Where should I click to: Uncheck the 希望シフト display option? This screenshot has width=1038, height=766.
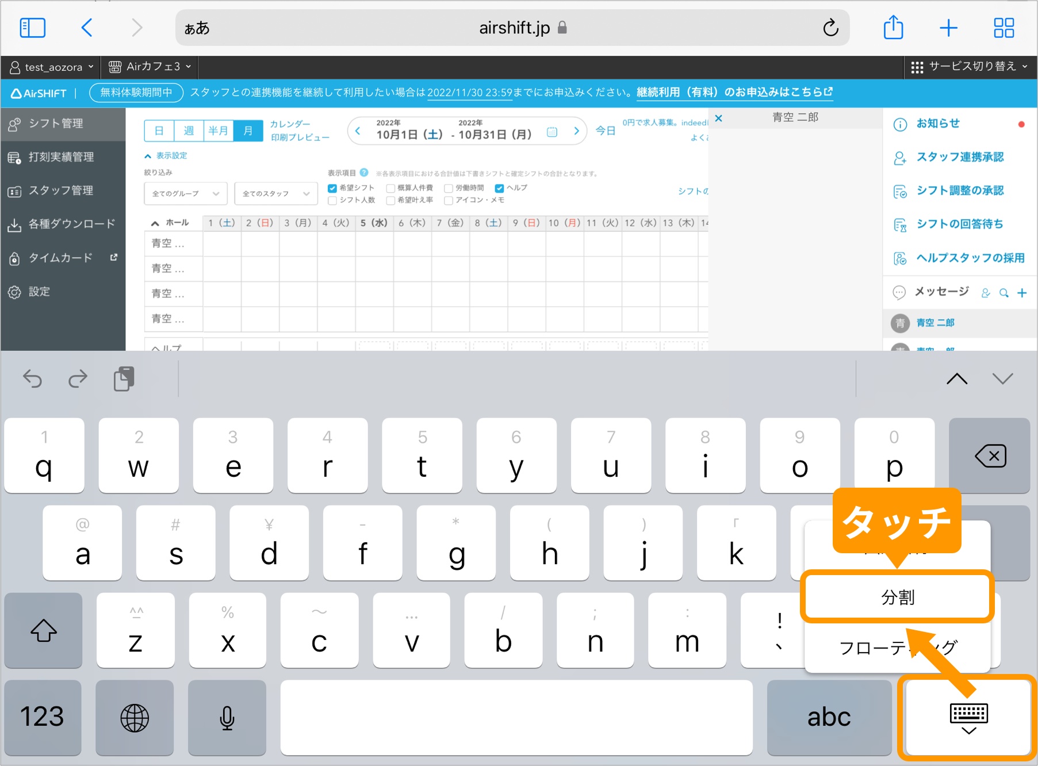pyautogui.click(x=332, y=187)
